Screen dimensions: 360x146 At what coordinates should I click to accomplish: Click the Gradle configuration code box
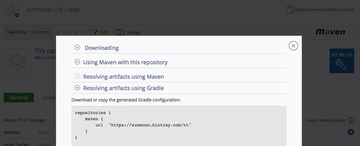[179, 126]
